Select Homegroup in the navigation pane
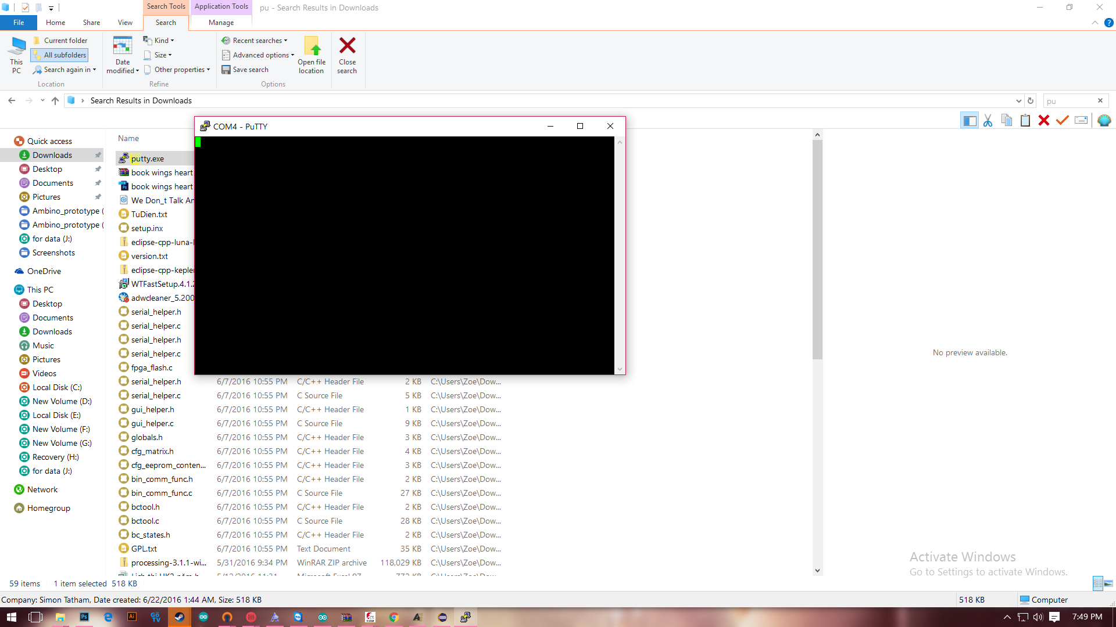 48,508
